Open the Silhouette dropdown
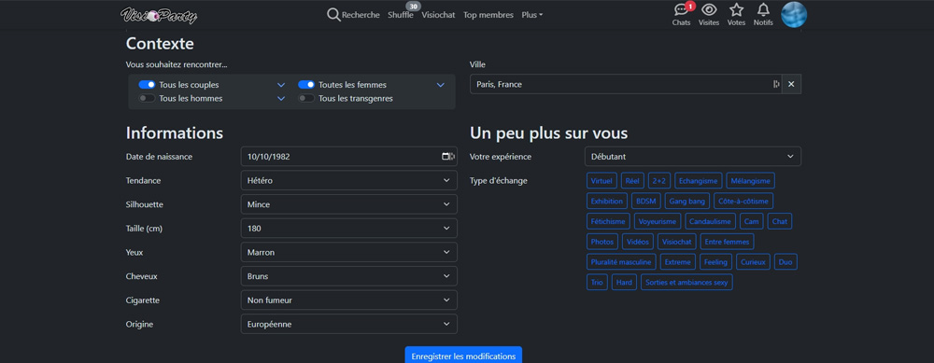The image size is (934, 363). [349, 204]
